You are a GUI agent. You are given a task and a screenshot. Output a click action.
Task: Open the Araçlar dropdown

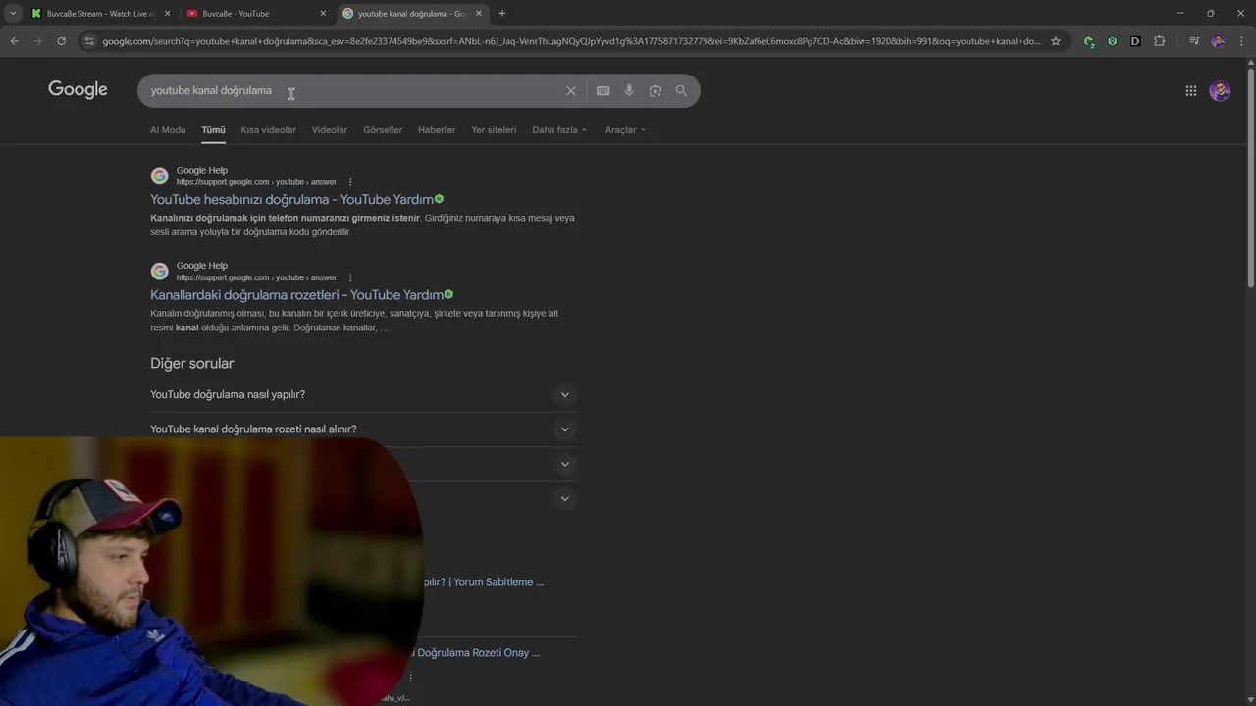[625, 130]
